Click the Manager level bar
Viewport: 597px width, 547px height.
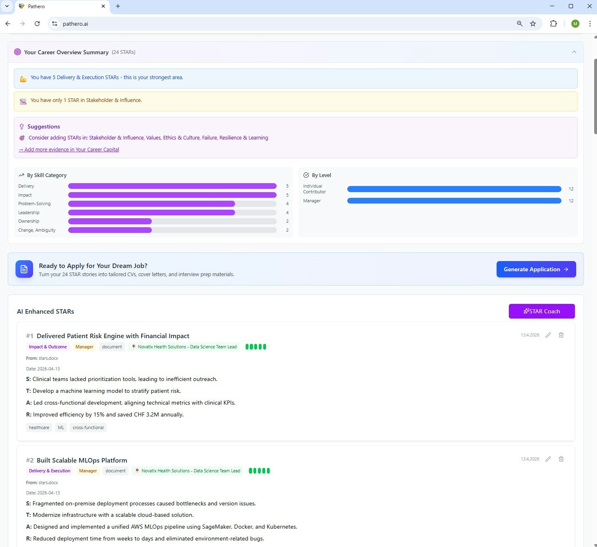[x=454, y=201]
